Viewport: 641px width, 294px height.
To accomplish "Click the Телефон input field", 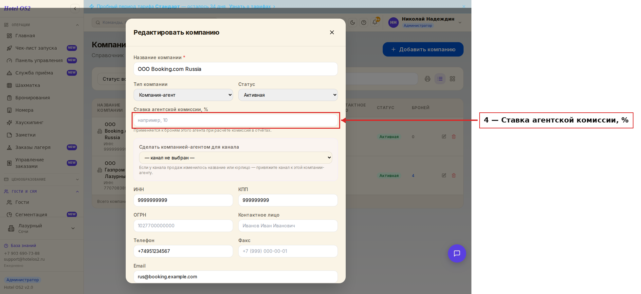I will pyautogui.click(x=183, y=251).
